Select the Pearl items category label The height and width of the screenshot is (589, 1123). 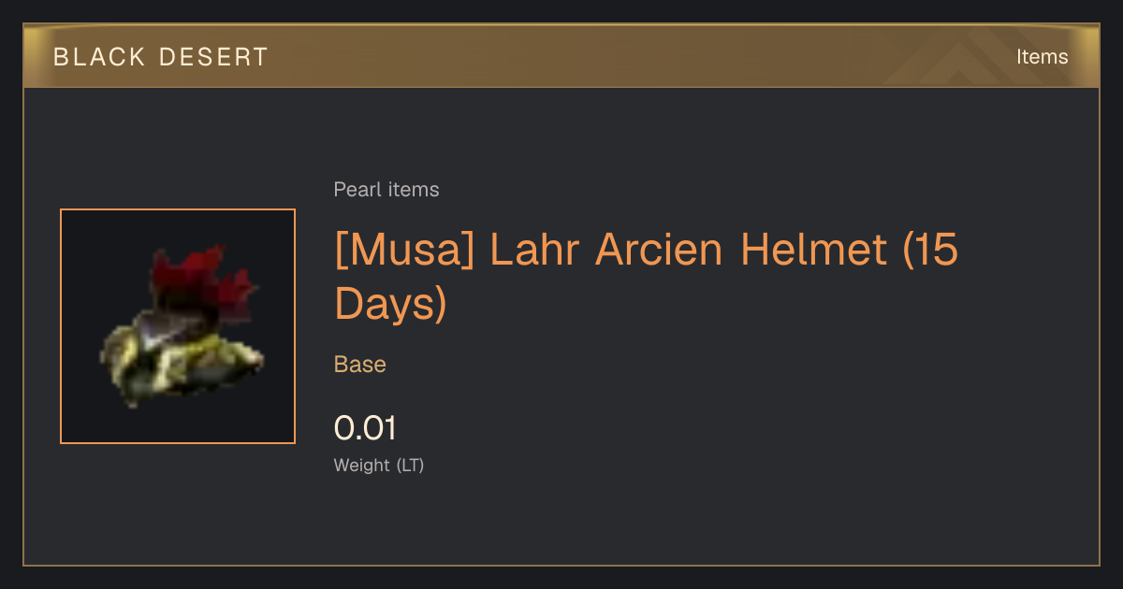pyautogui.click(x=386, y=190)
